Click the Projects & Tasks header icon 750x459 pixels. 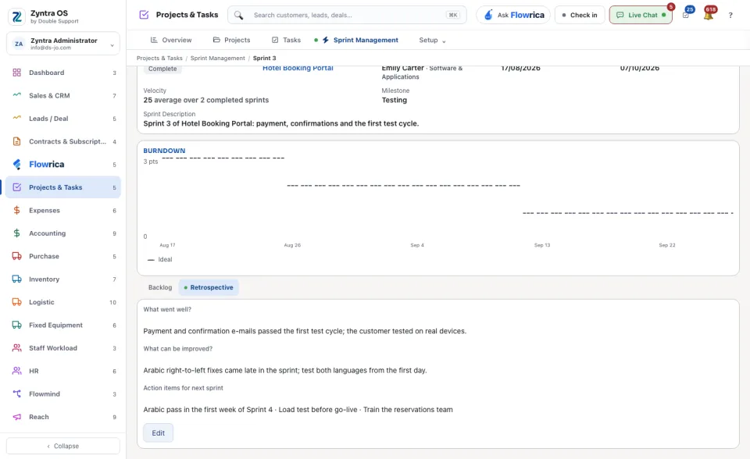pyautogui.click(x=144, y=15)
